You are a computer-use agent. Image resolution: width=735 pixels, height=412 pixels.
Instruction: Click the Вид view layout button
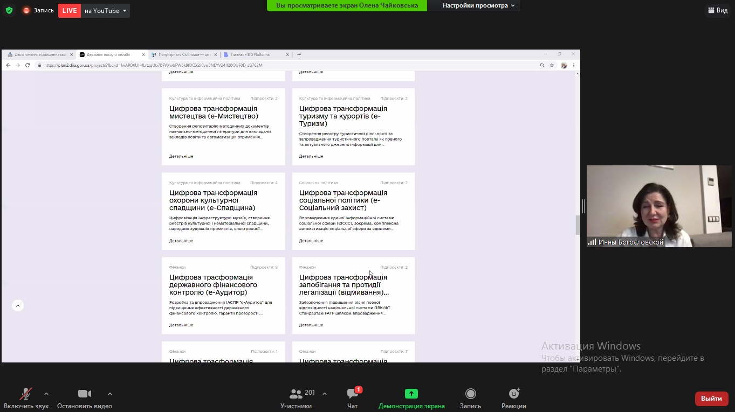(717, 10)
